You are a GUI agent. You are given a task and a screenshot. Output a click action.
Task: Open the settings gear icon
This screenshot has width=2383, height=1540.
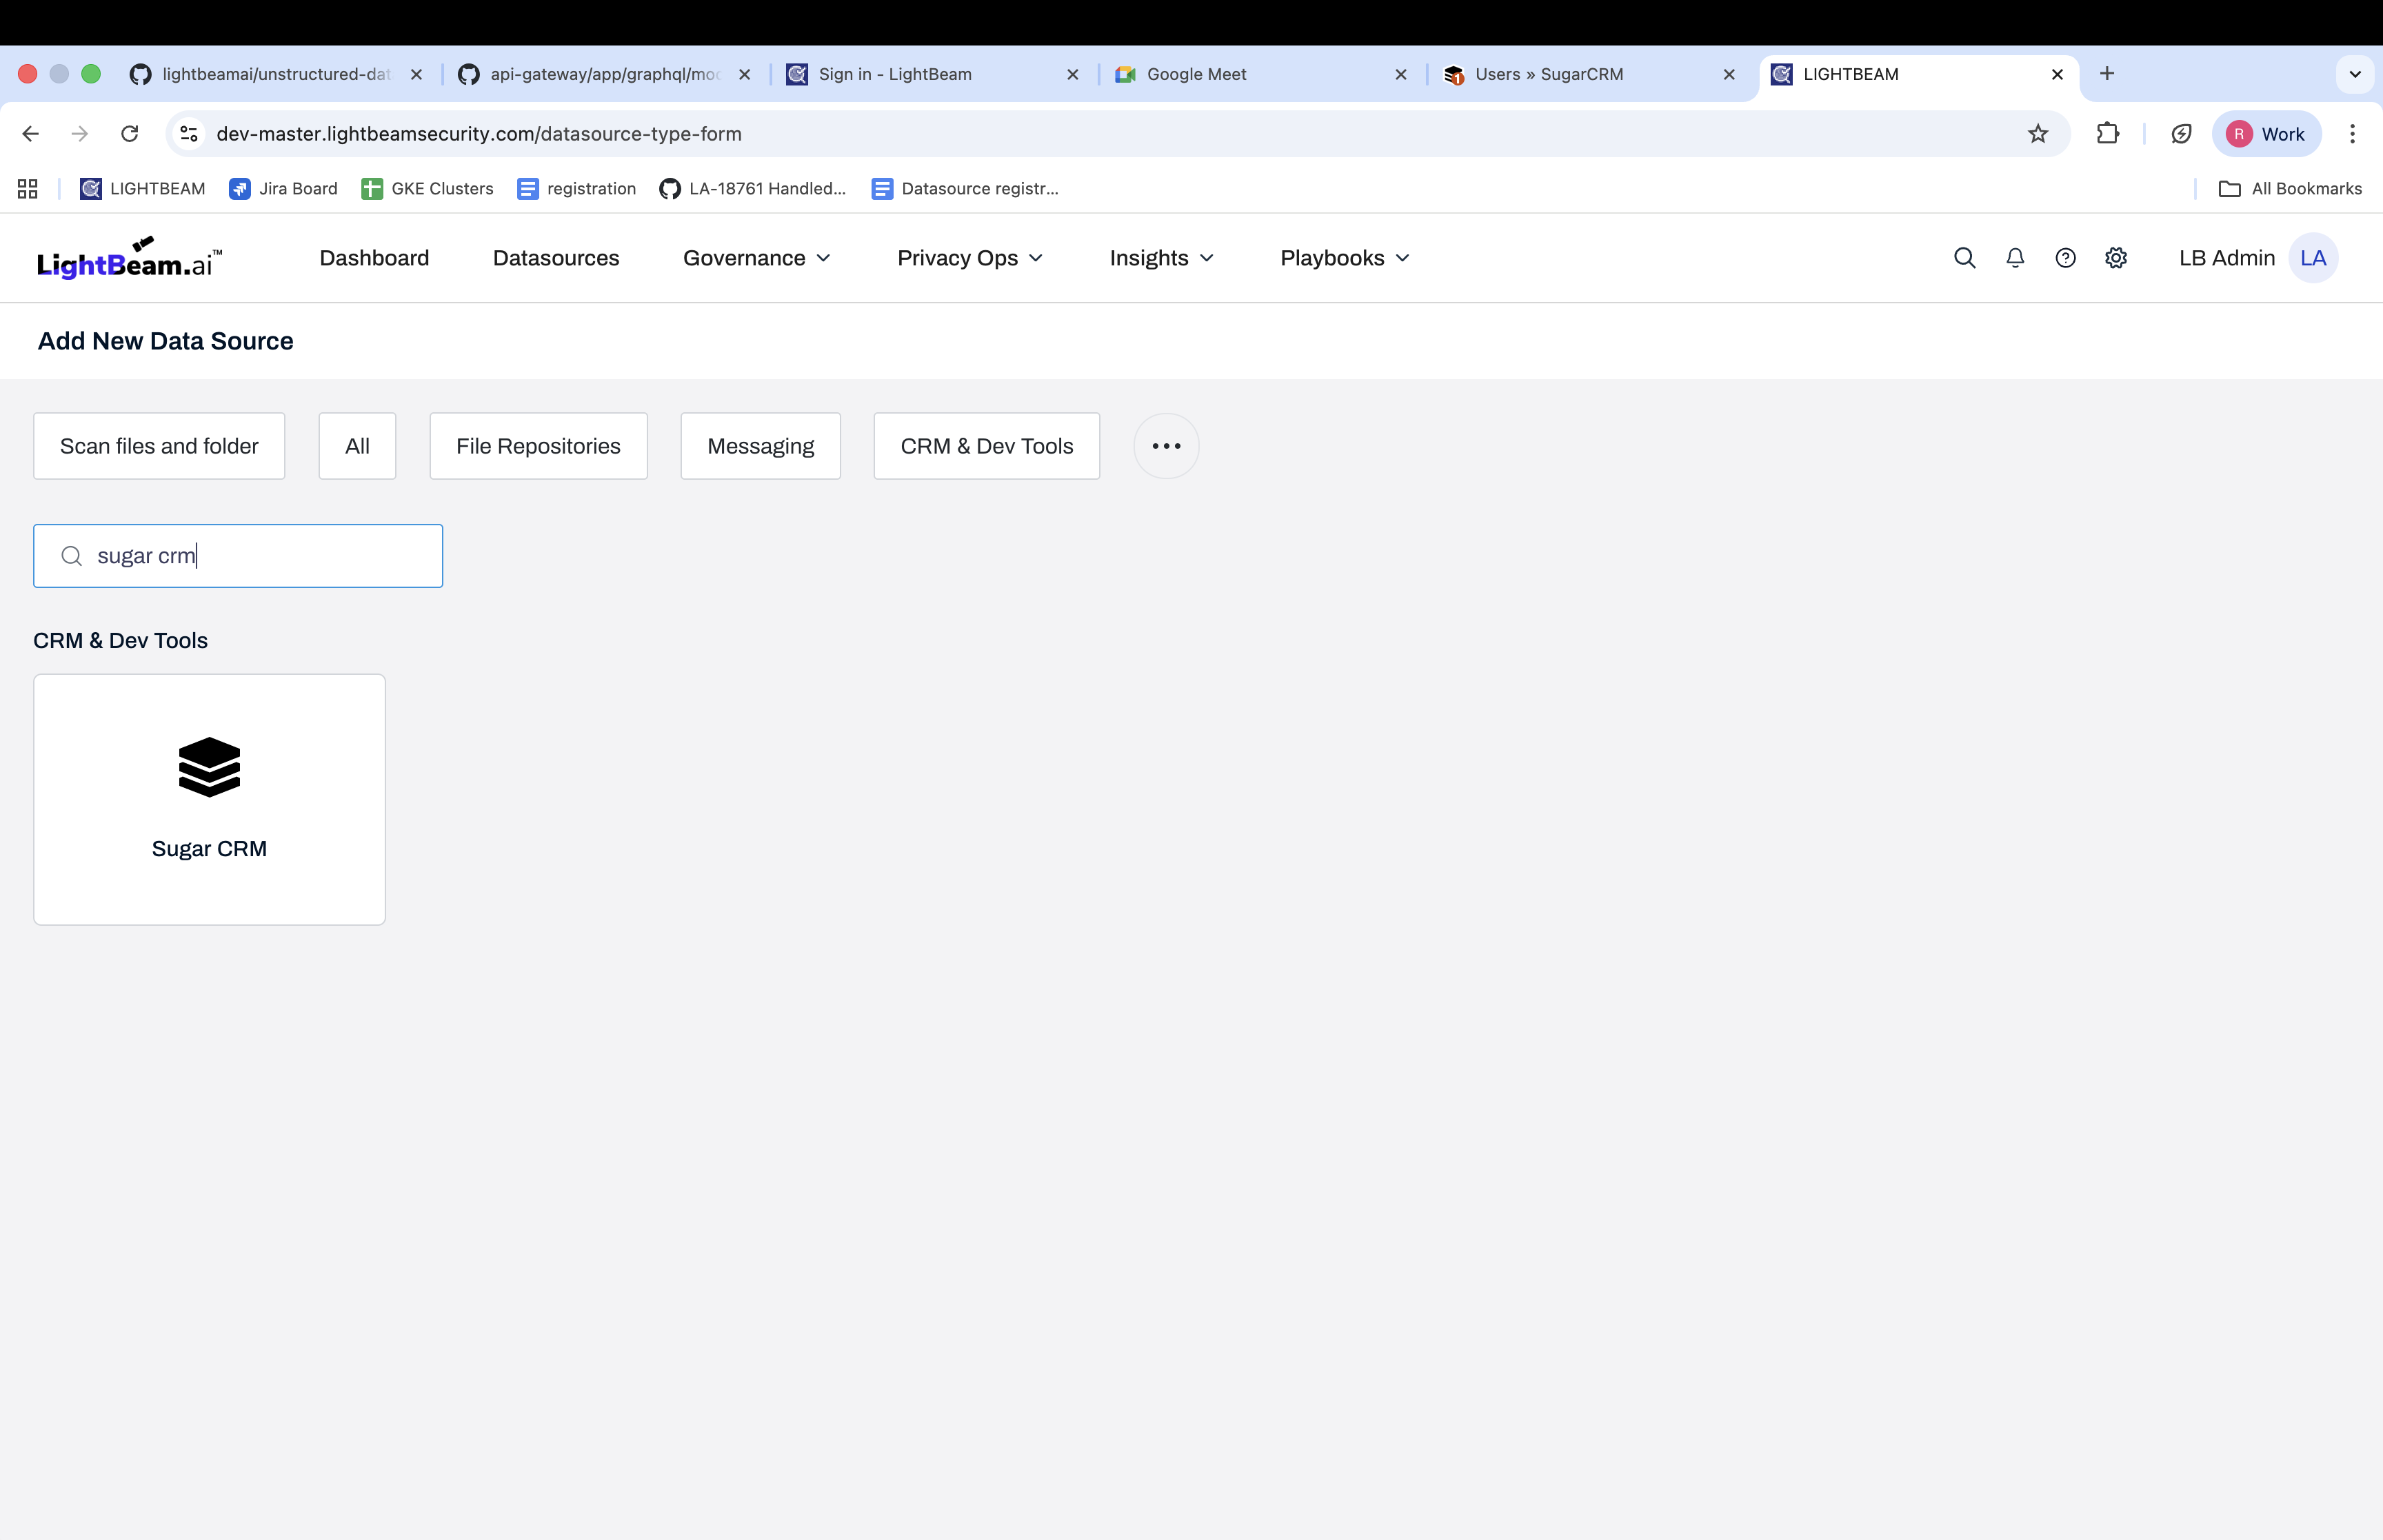(x=2116, y=258)
